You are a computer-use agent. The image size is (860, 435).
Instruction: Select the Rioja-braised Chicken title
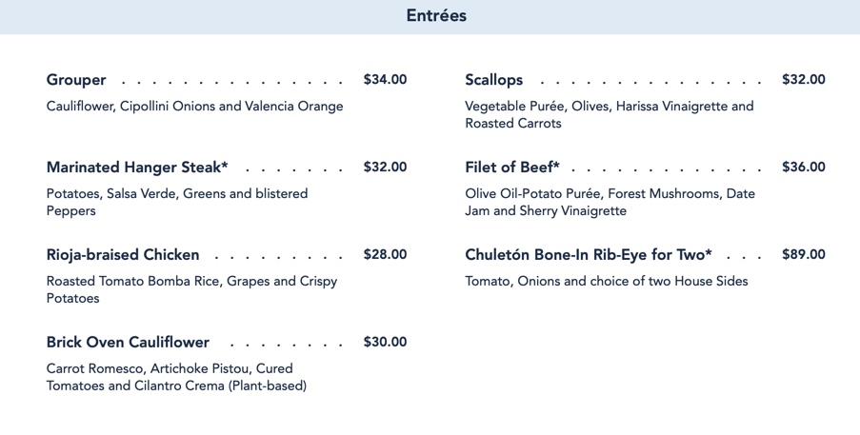[123, 255]
